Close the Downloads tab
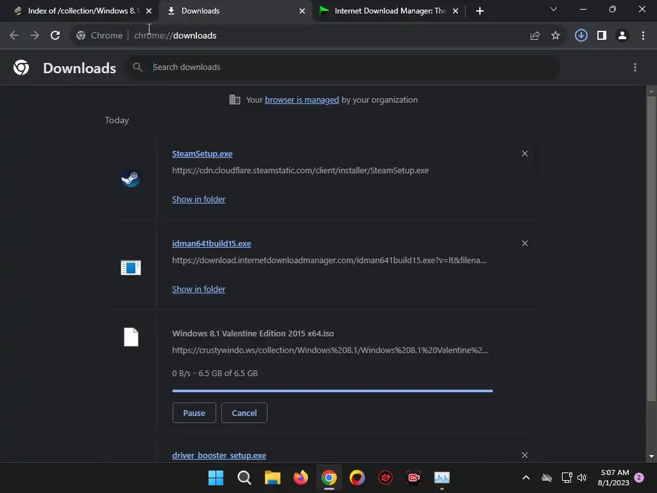Viewport: 657px width, 493px height. click(x=302, y=11)
